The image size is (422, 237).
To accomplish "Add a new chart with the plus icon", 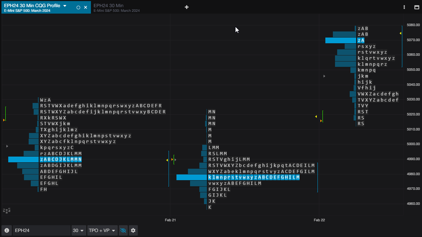I will 186,7.
